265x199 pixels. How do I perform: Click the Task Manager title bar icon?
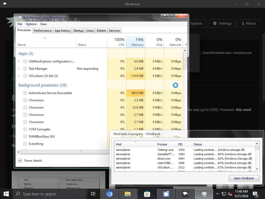point(20,17)
